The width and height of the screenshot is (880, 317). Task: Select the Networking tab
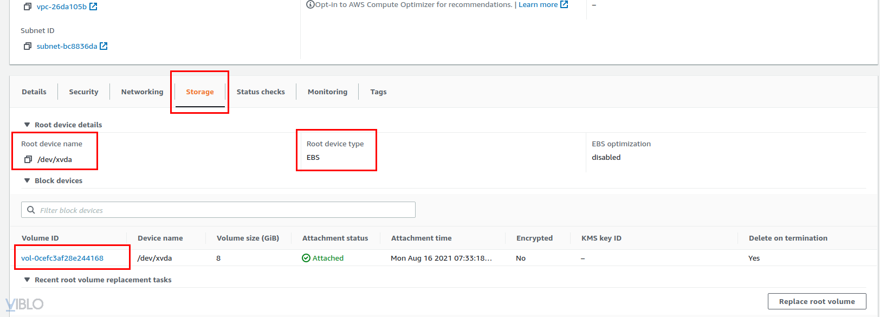[142, 92]
